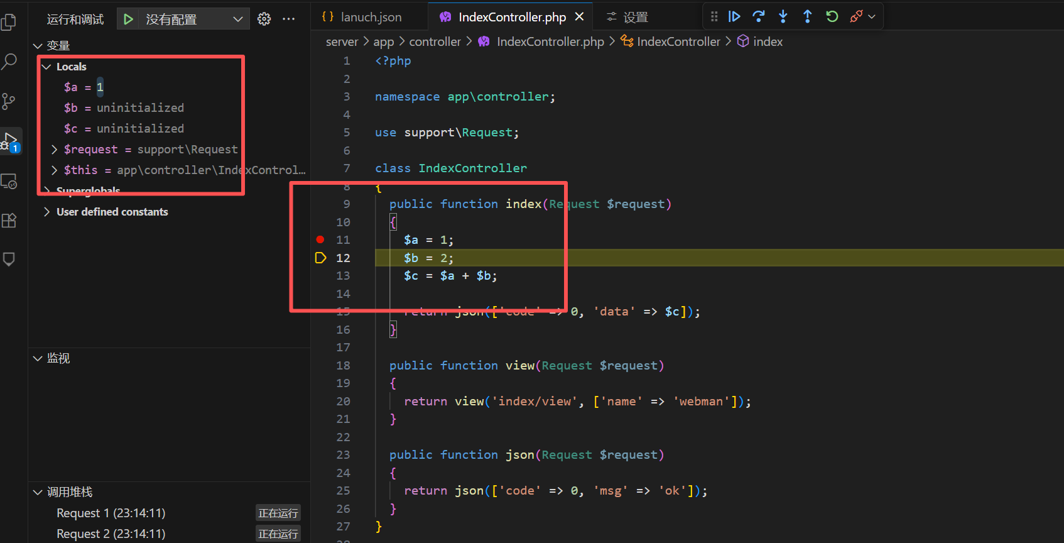Switch to the 设置 tab

(x=634, y=17)
